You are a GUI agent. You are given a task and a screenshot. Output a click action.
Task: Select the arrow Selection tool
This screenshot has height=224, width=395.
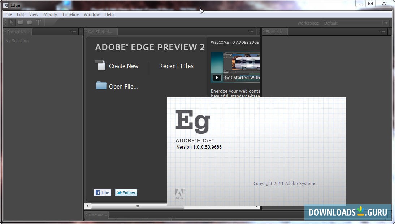(11, 22)
